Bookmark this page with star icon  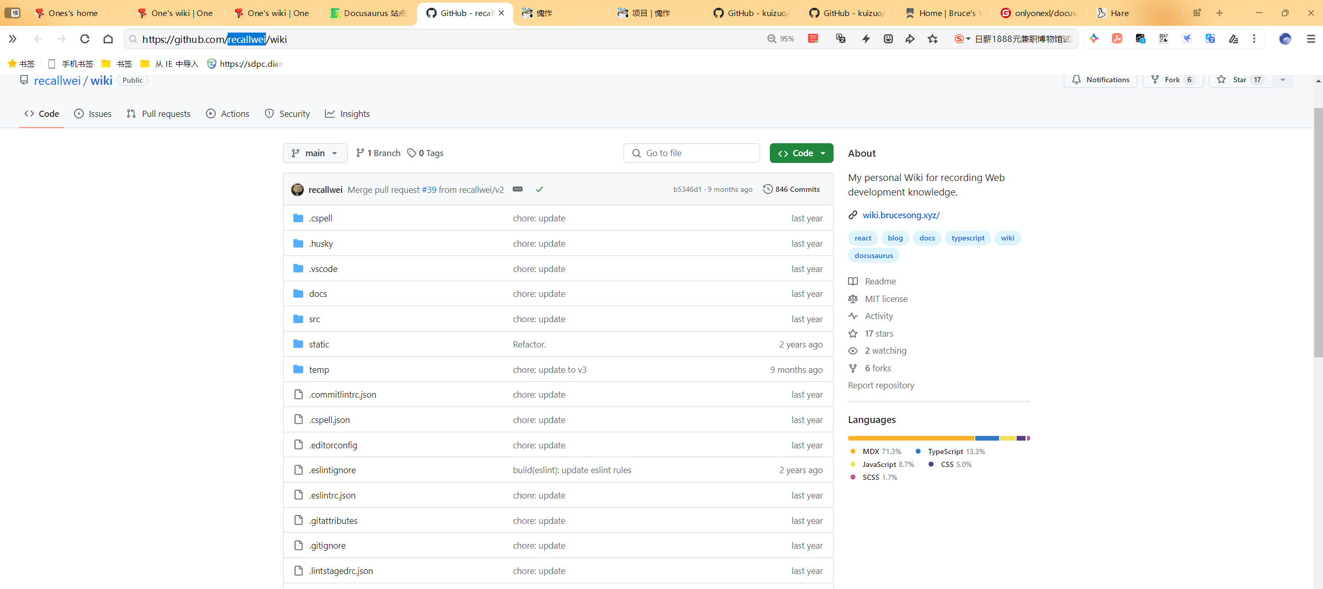coord(932,39)
